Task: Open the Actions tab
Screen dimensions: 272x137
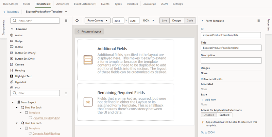Action: tap(63, 4)
